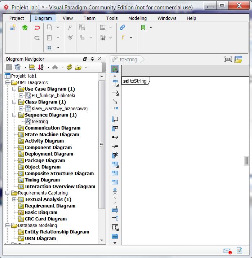The width and height of the screenshot is (252, 258).
Task: Click the toString breadcrumb above canvas
Action: (x=128, y=60)
